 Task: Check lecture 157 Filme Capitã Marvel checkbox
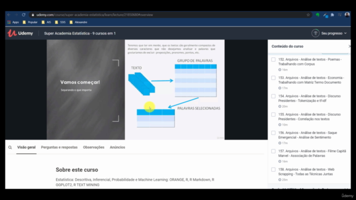[273, 151]
